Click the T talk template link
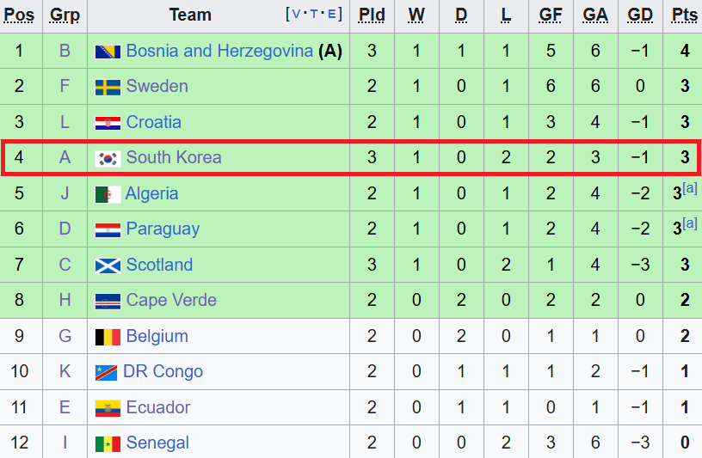 [314, 15]
